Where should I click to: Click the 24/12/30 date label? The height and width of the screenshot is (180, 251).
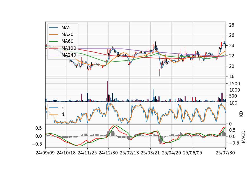click(108, 153)
